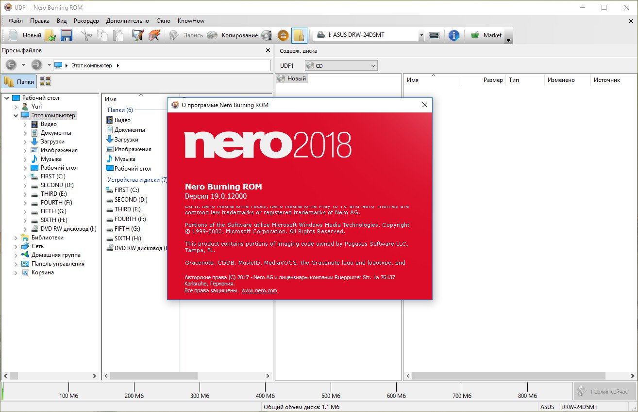This screenshot has height=412, width=638.
Task: Expand the Yuri user folder node
Action: coord(16,107)
